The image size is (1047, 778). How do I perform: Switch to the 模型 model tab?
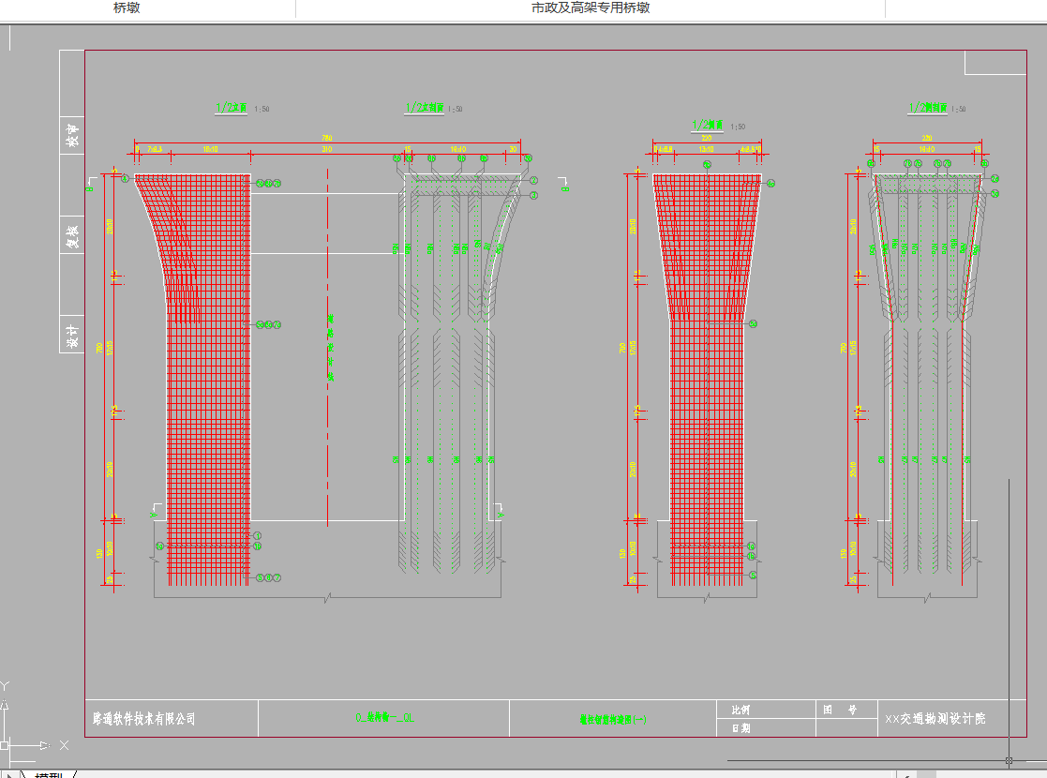point(49,774)
